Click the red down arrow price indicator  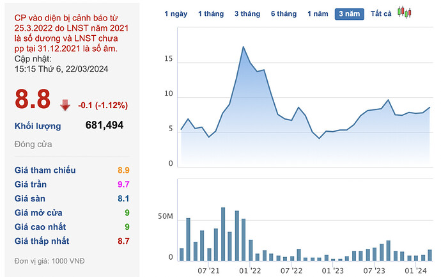click(x=65, y=106)
